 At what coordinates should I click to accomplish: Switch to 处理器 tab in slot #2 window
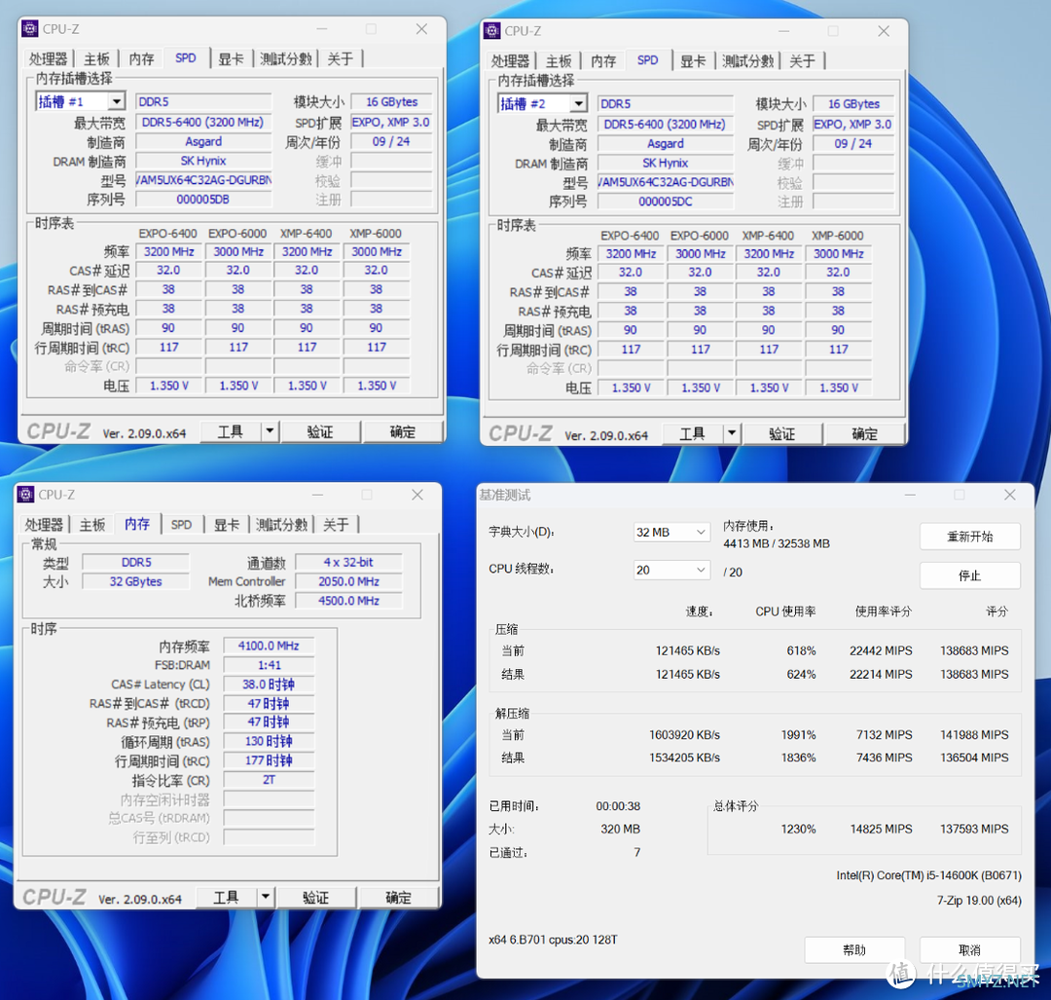(510, 61)
